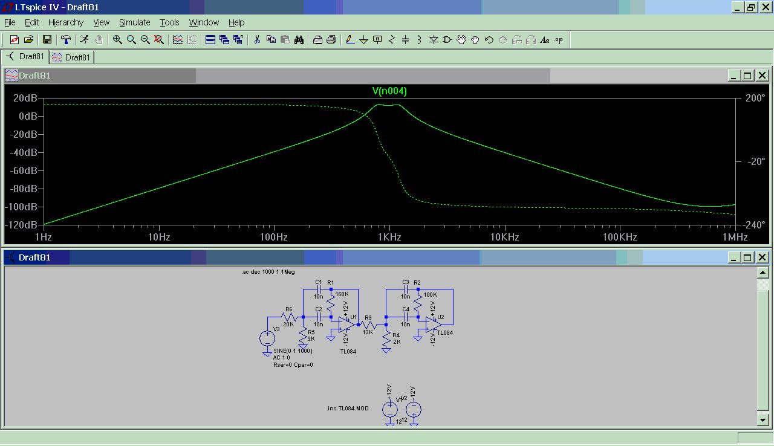Click the V(n004) trace label
Screen dimensions: 774x446
389,91
